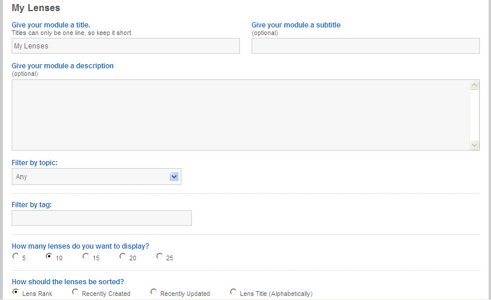Sort by Lens Title alphabetically
The image size is (491, 300).
pyautogui.click(x=233, y=292)
